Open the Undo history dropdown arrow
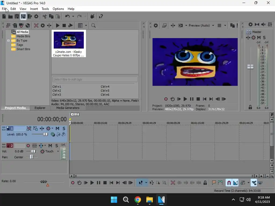This screenshot has height=206, width=275. pyautogui.click(x=73, y=16)
